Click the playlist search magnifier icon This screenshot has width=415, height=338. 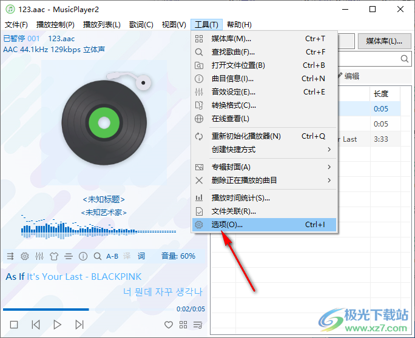tap(405, 59)
